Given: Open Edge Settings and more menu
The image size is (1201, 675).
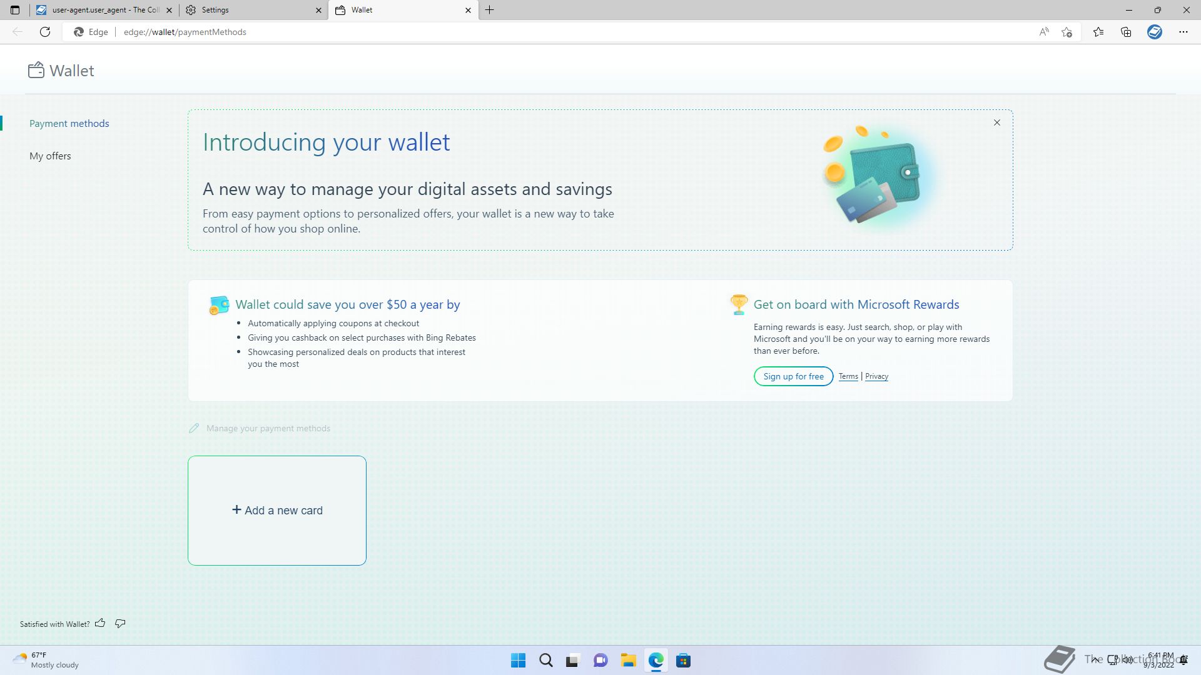Looking at the screenshot, I should (x=1183, y=32).
